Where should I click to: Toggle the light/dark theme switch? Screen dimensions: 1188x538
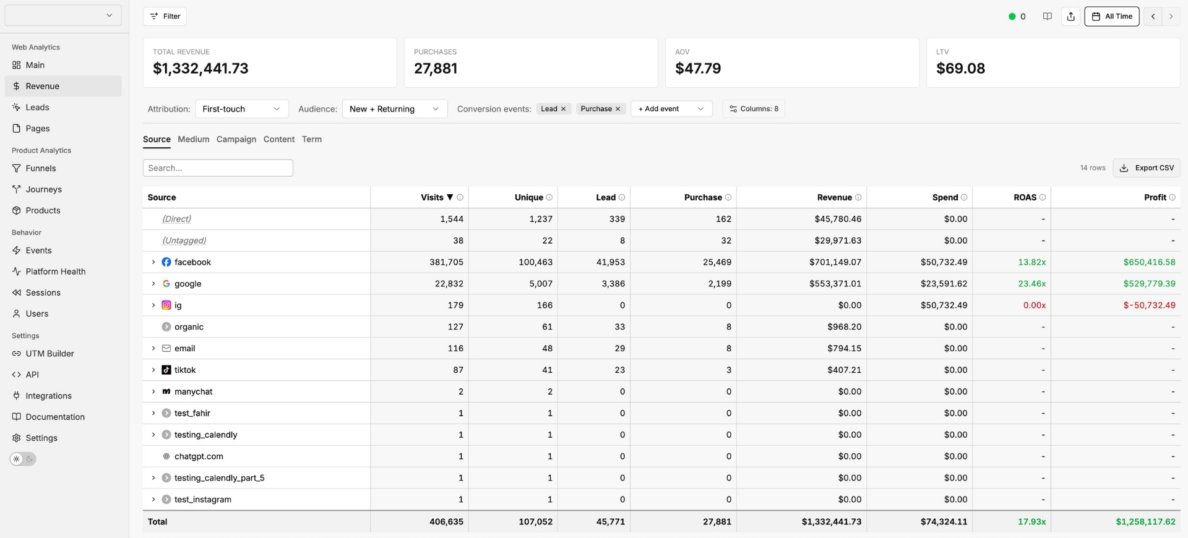coord(23,459)
